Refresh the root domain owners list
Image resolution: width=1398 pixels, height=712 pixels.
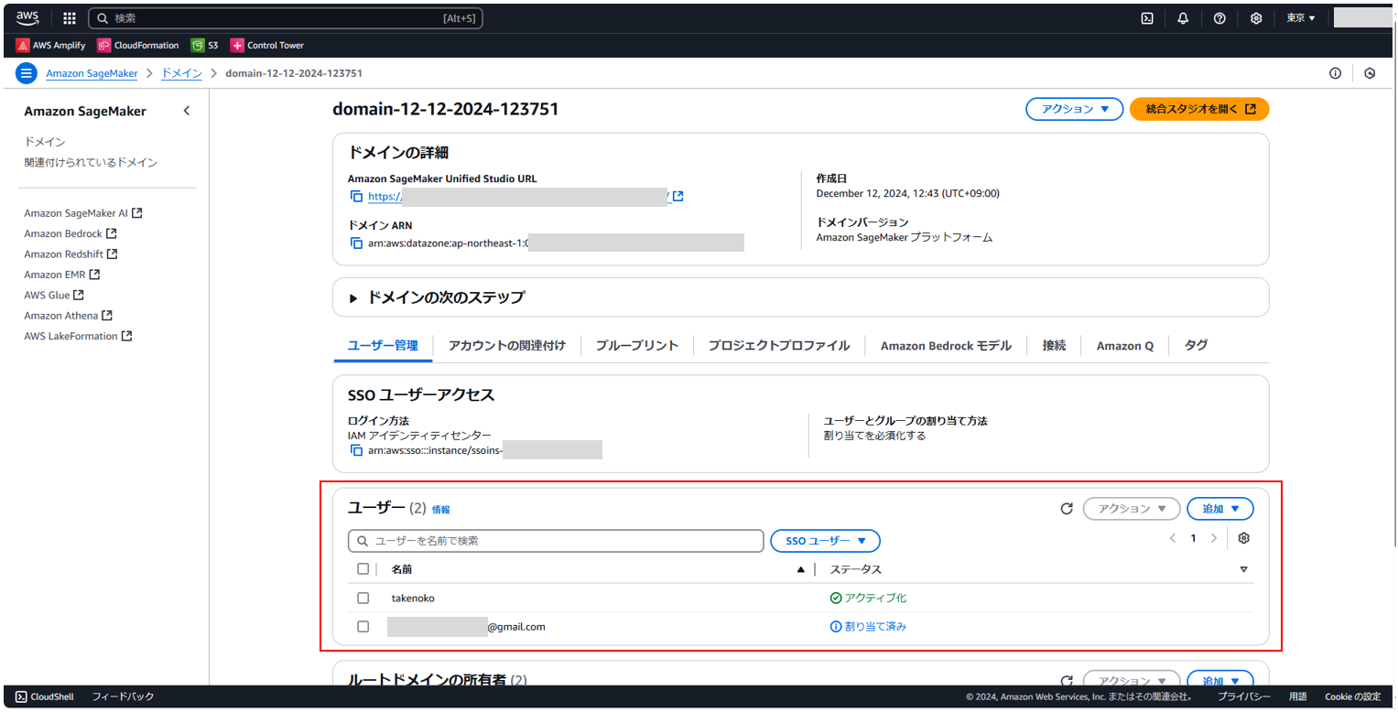coord(1067,681)
